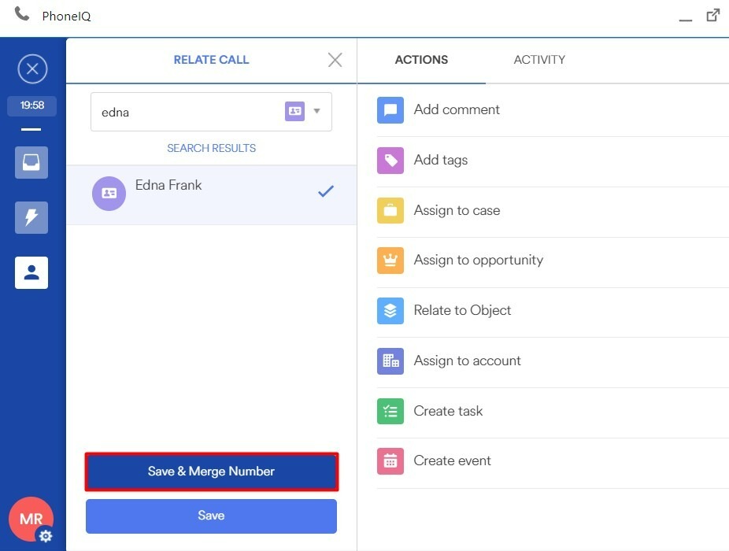
Task: Select the ACTIONS tab
Action: [x=421, y=60]
